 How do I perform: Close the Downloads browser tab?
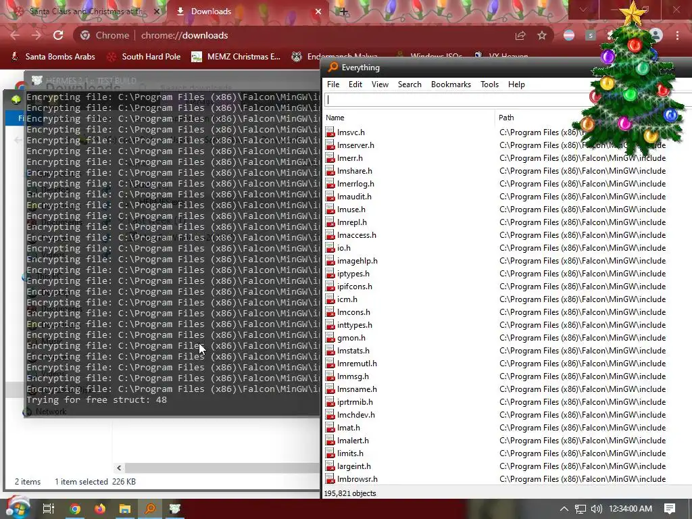coord(318,11)
